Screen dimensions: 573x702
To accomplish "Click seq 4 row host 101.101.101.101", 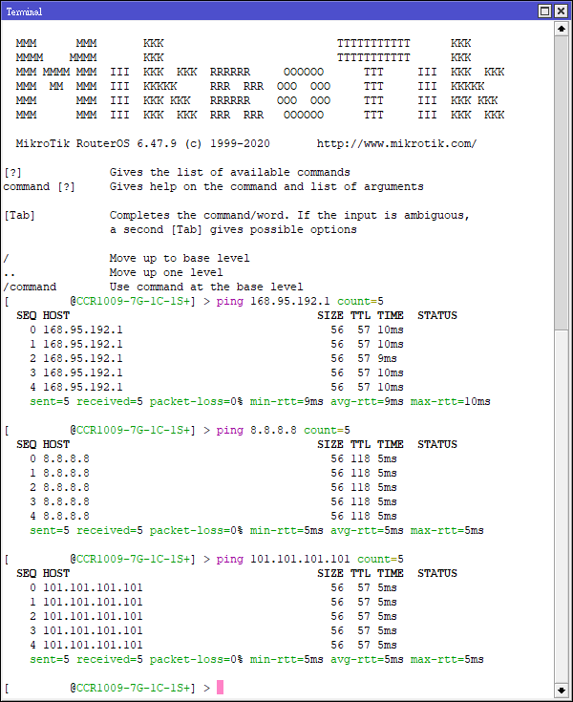I will [x=93, y=645].
